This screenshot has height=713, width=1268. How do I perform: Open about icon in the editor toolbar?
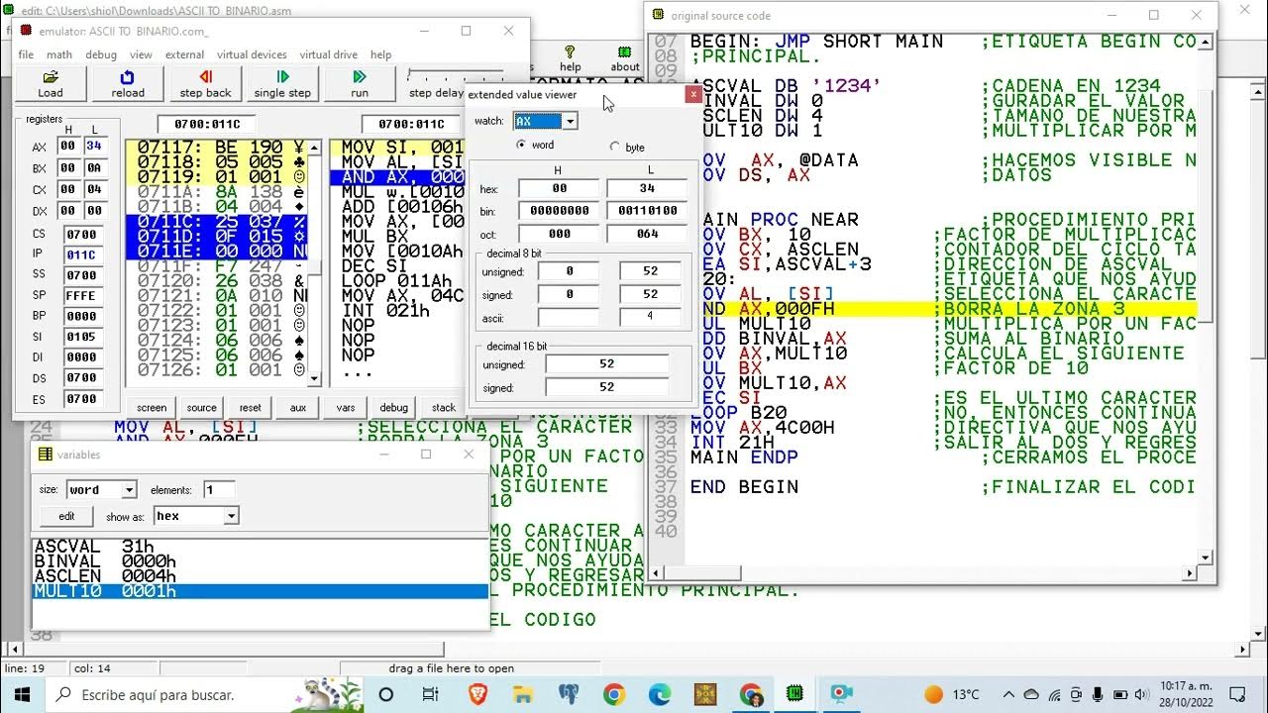point(625,58)
